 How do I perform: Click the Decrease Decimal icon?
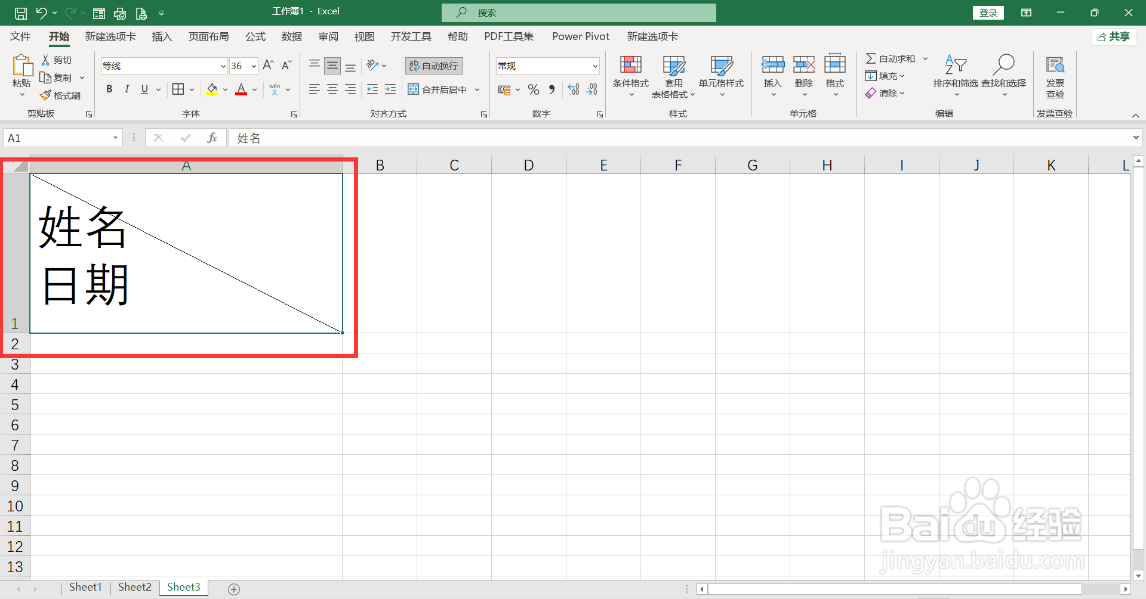tap(592, 89)
